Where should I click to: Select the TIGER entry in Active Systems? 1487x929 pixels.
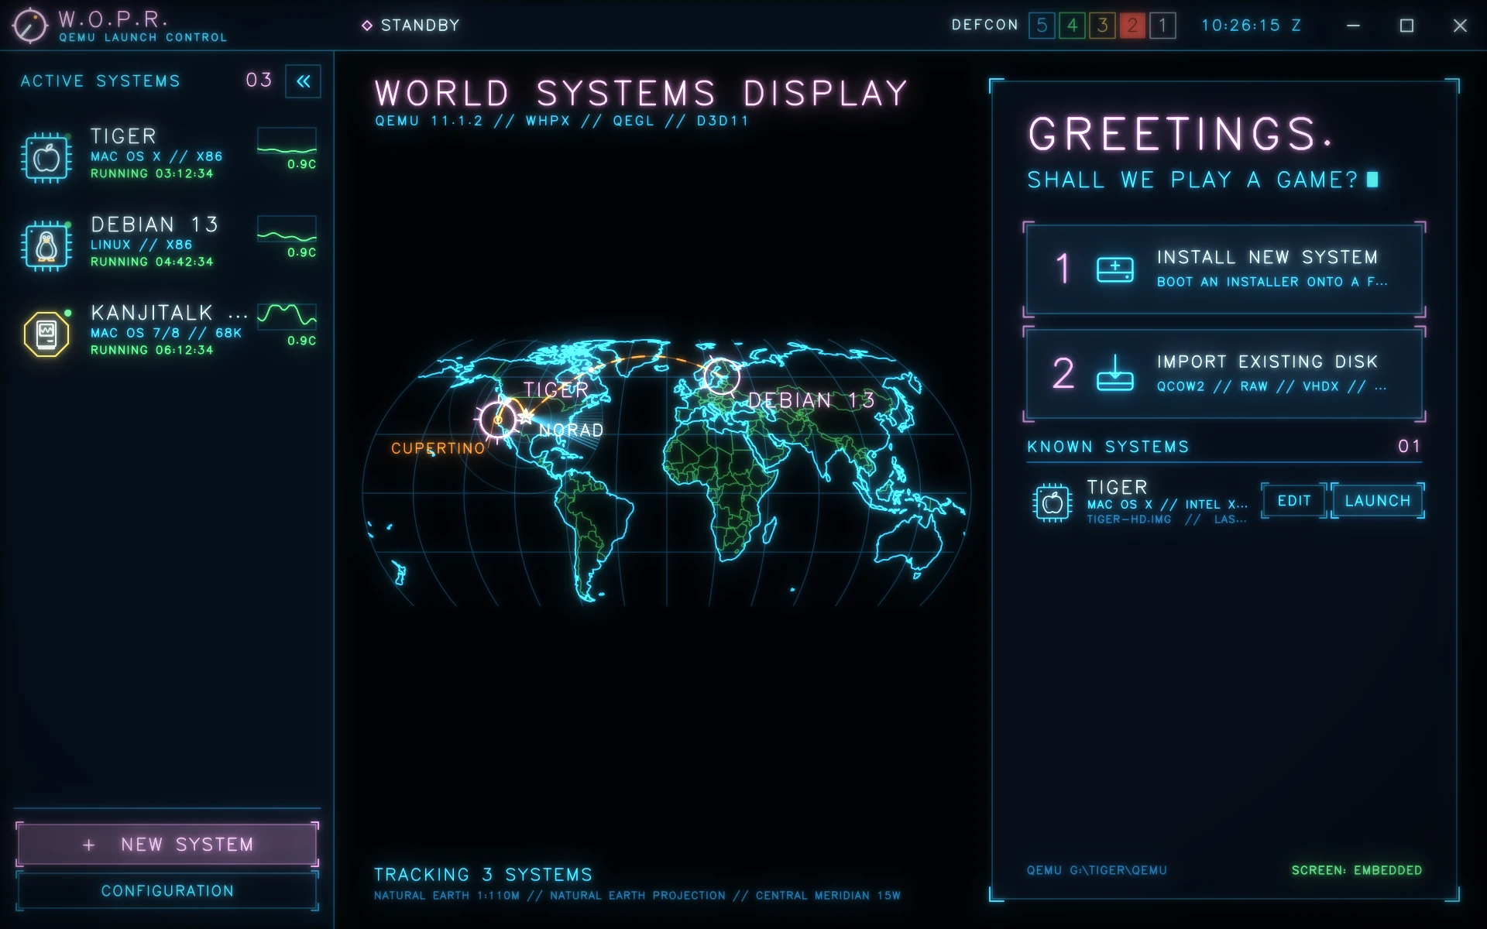pos(167,155)
